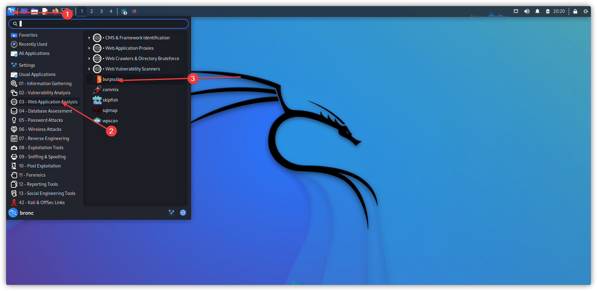Click the 20:20 clock

559,11
